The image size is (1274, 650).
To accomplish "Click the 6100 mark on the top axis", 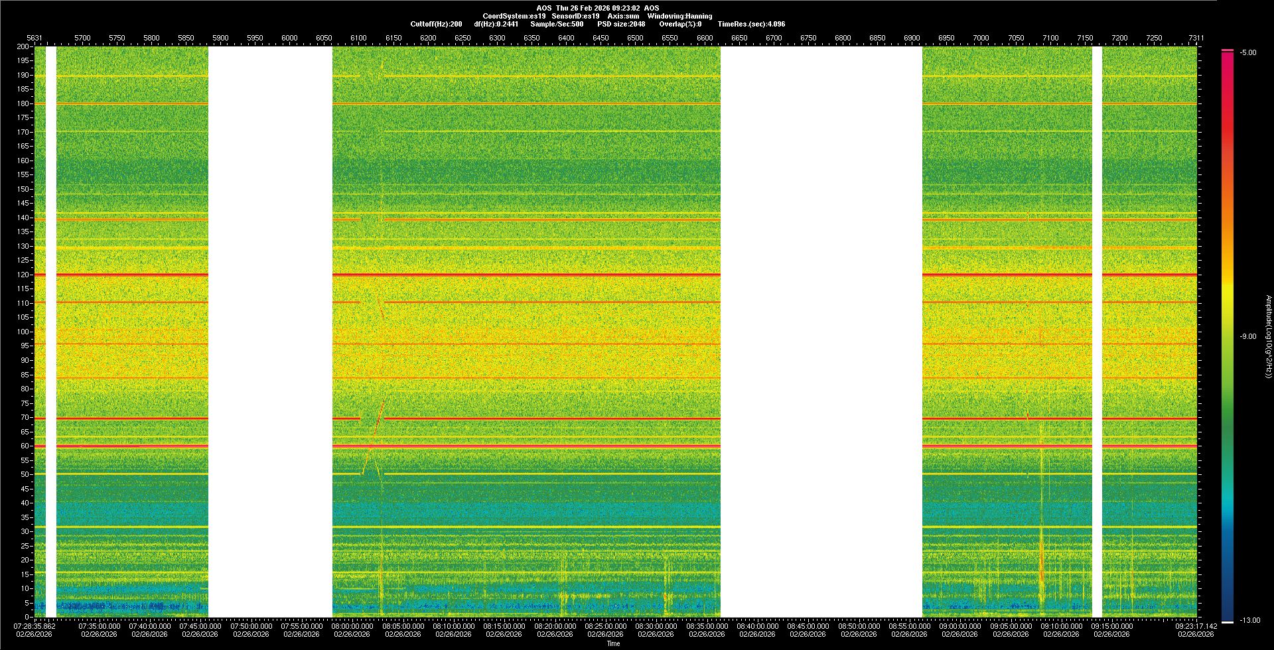I will pyautogui.click(x=358, y=38).
